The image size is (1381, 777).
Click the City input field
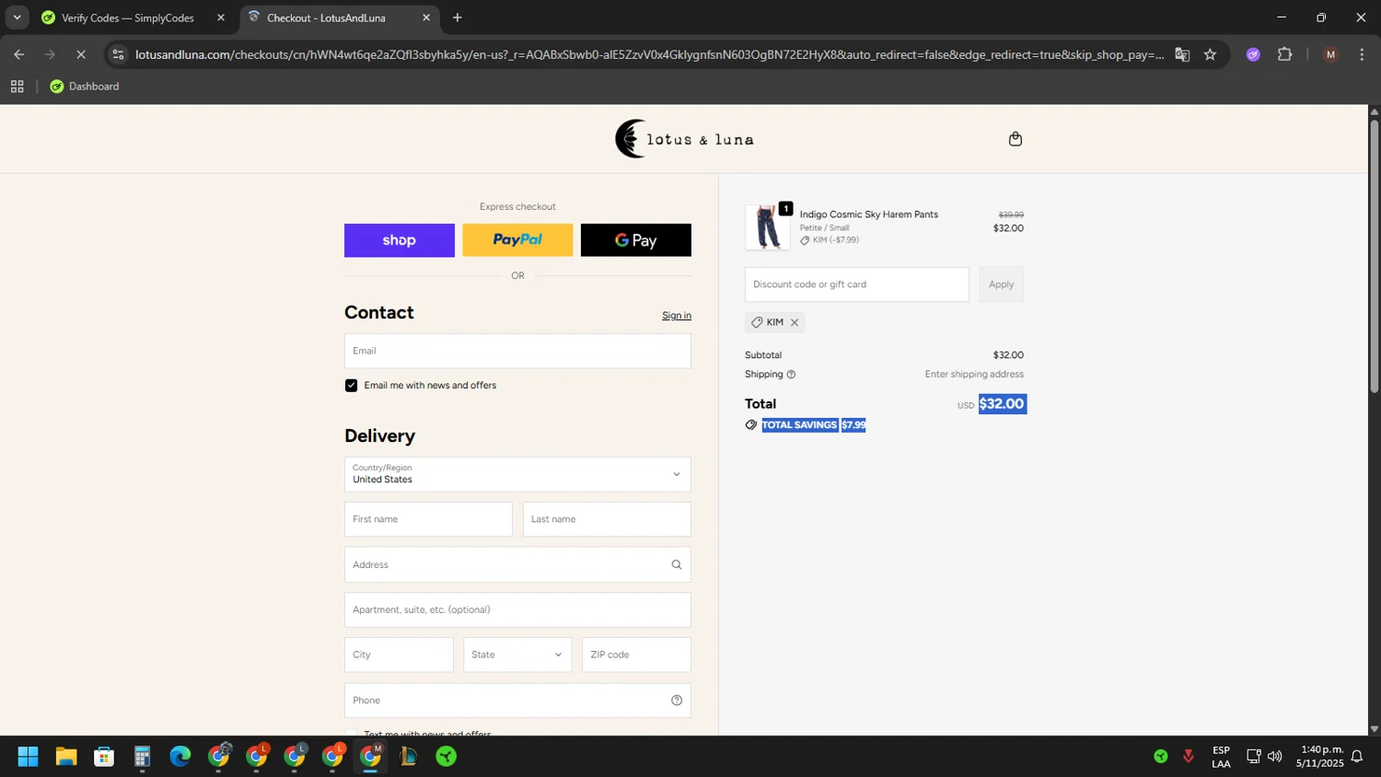[399, 655]
